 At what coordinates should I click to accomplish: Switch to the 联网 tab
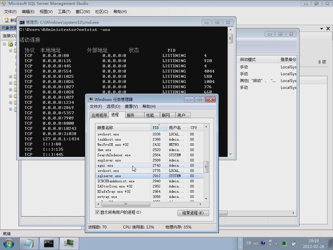pos(167,115)
